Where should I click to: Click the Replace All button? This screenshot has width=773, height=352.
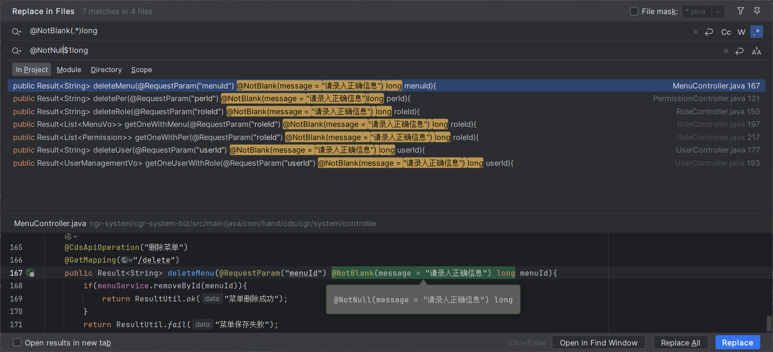coord(681,343)
